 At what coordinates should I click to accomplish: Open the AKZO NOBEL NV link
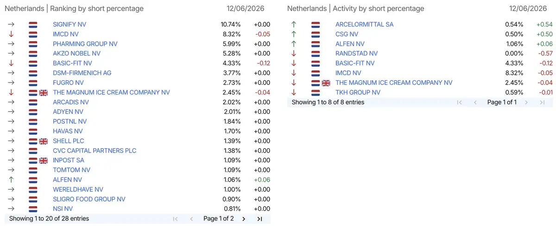click(x=76, y=54)
